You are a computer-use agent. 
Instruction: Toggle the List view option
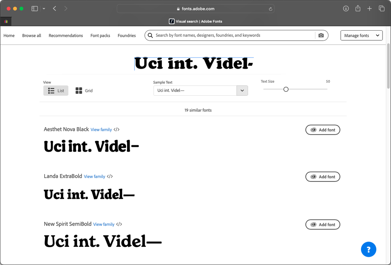[x=56, y=91]
